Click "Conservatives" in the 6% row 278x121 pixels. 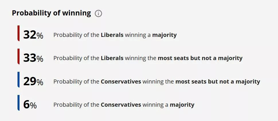(121, 105)
